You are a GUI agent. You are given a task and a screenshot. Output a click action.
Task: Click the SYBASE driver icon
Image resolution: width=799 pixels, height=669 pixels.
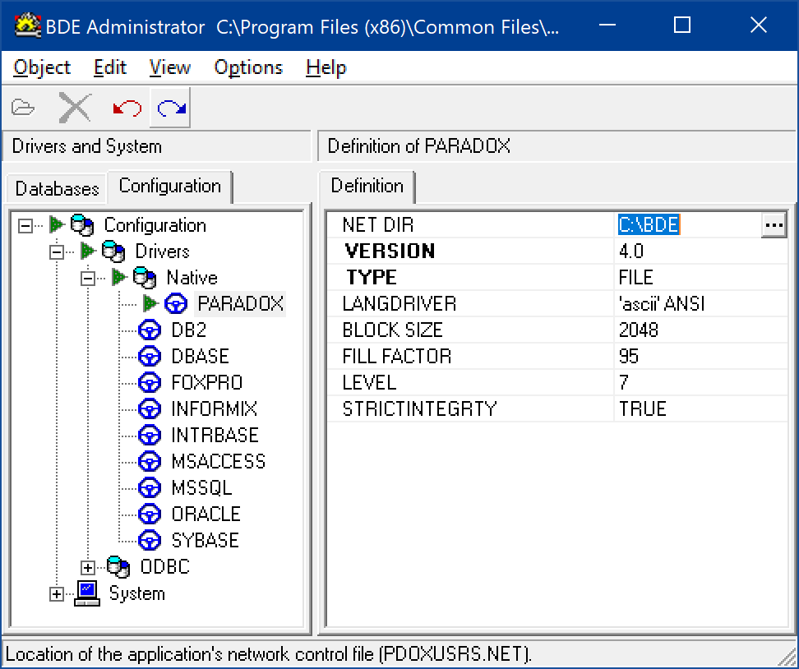tap(150, 540)
